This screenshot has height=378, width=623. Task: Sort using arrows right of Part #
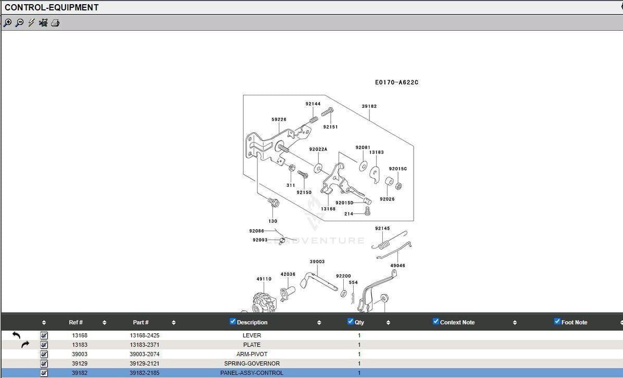pos(173,323)
